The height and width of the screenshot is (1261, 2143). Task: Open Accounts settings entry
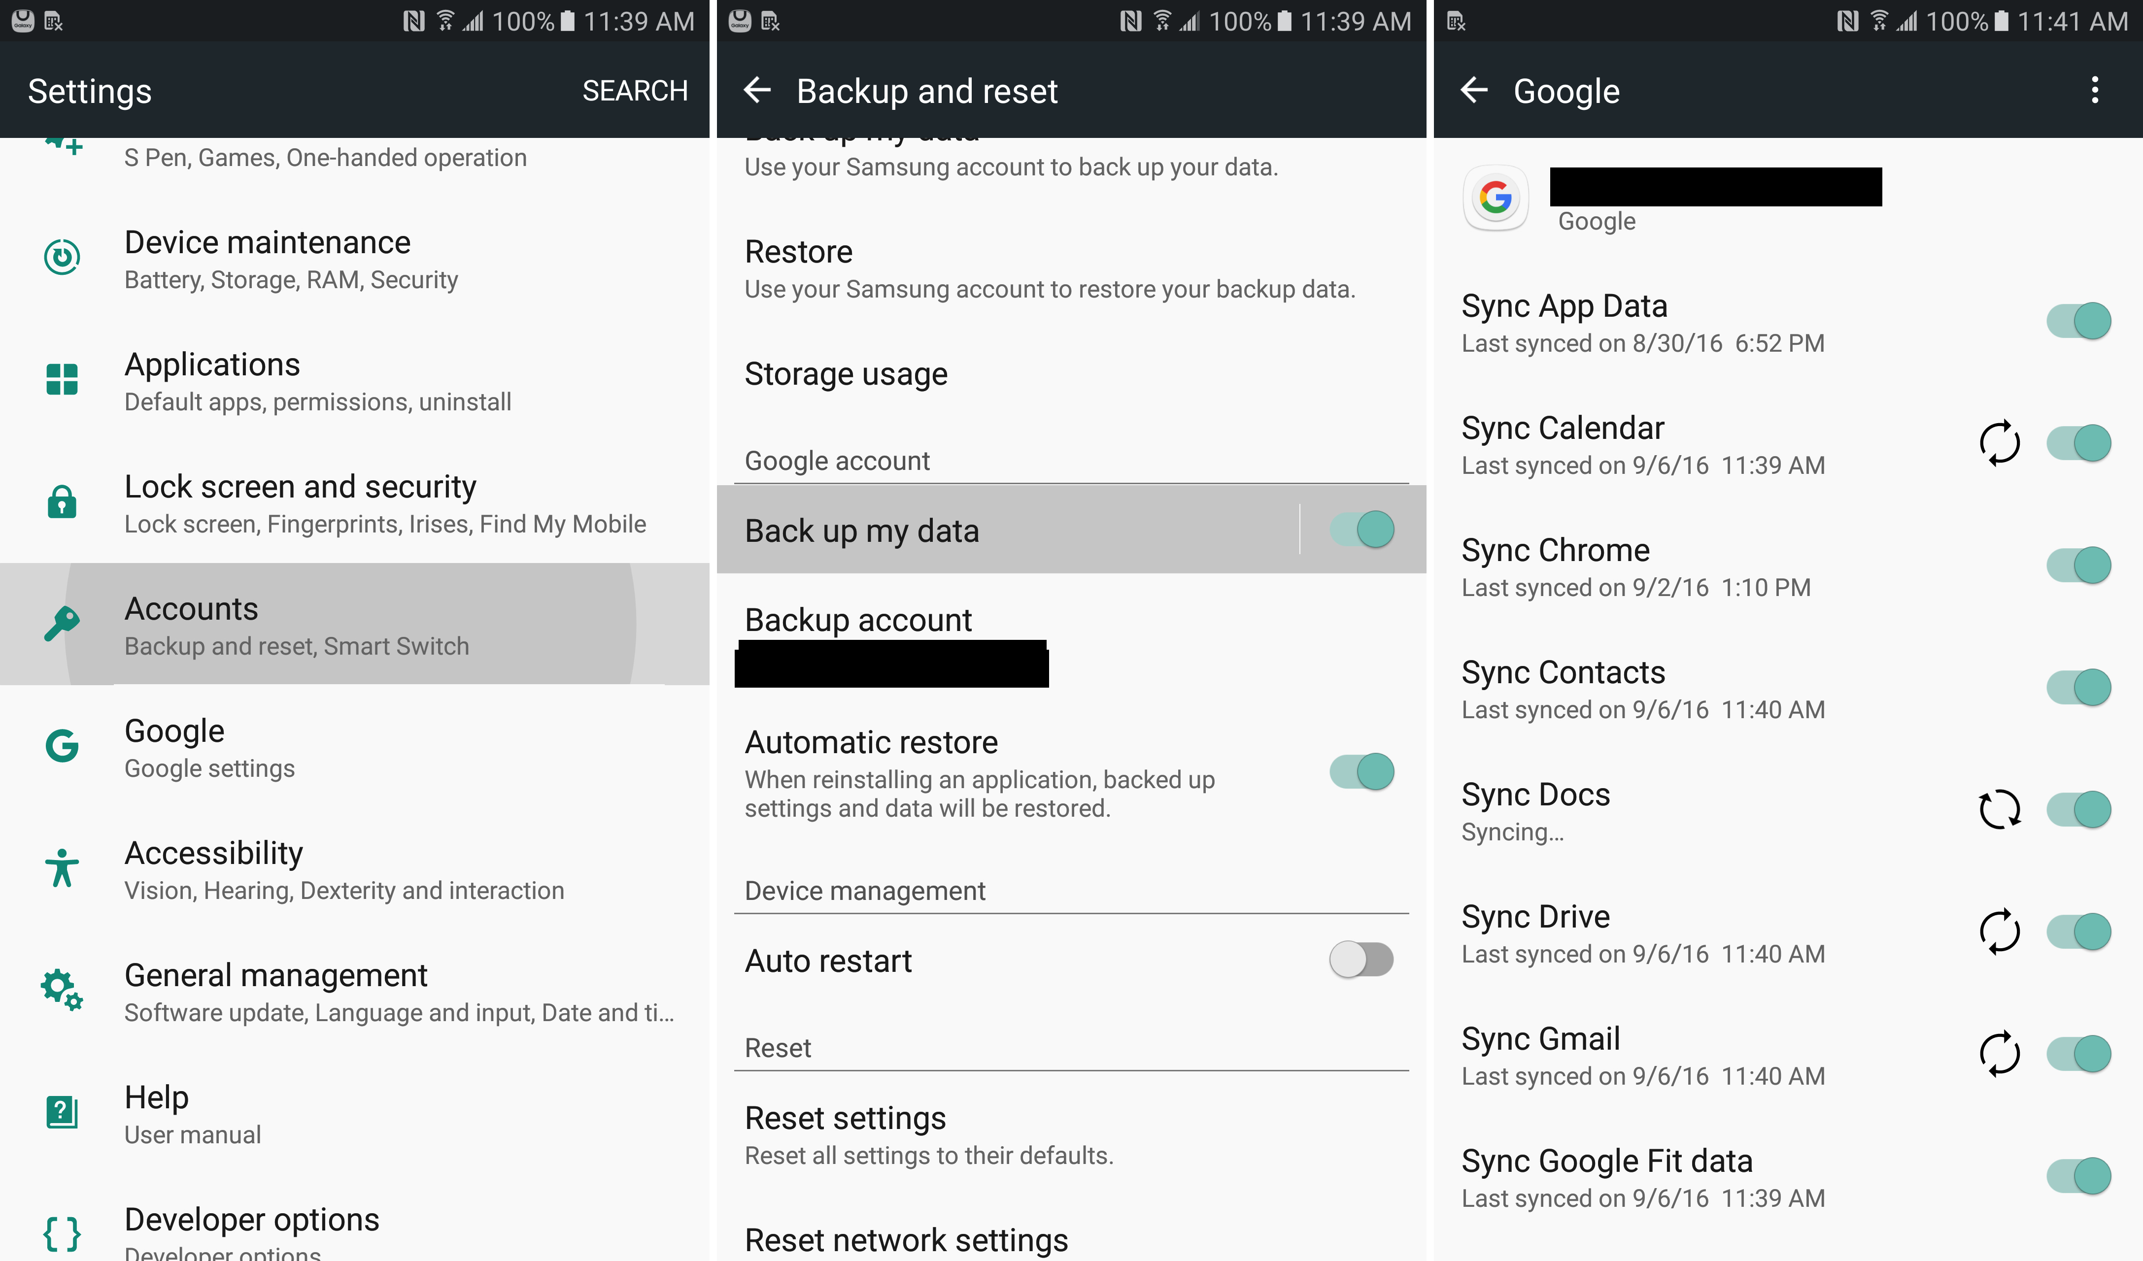pos(355,624)
